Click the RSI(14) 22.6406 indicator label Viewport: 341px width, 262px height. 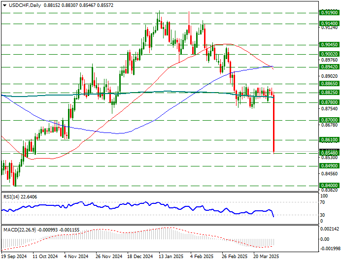pos(20,197)
